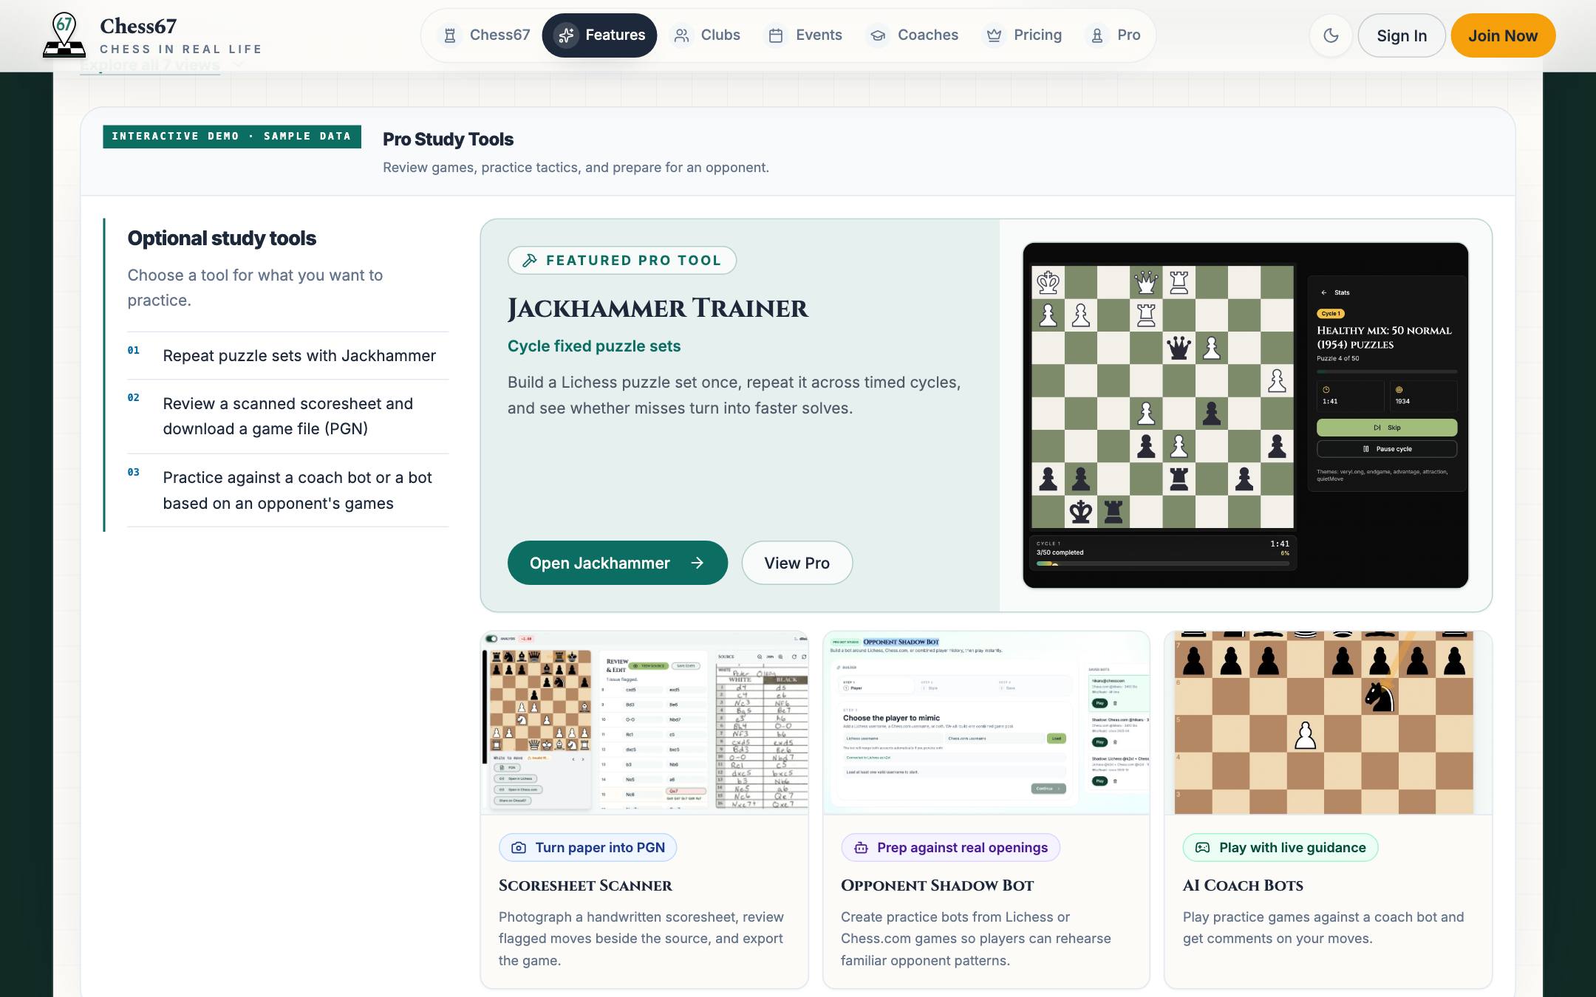Click the Opponent Shadow Bot title
Image resolution: width=1596 pixels, height=997 pixels.
click(x=937, y=885)
